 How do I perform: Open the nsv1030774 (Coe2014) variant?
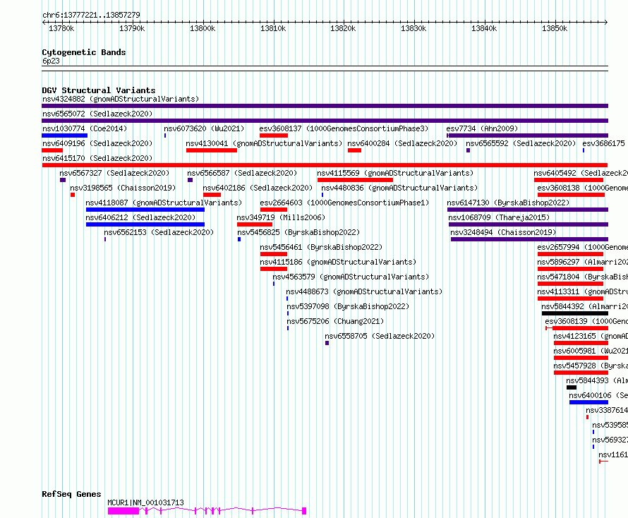click(x=85, y=128)
